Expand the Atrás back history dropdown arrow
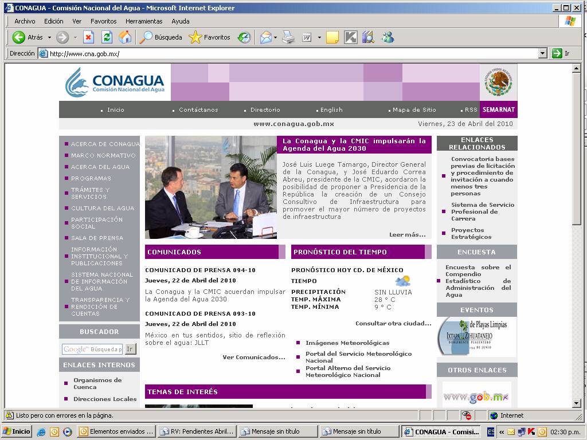Screen dimensions: 587x440 tap(49, 38)
